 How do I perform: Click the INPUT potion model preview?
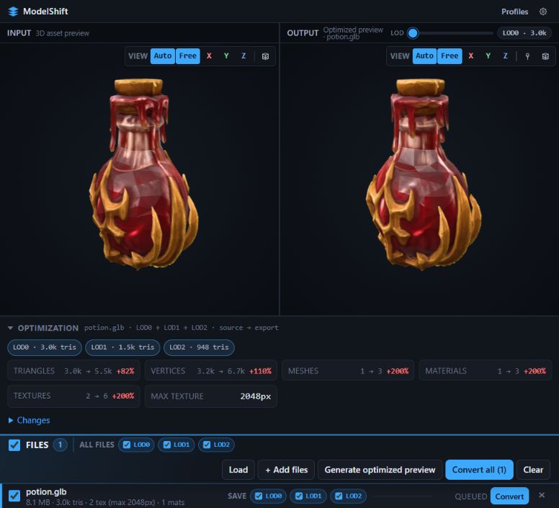pyautogui.click(x=143, y=174)
